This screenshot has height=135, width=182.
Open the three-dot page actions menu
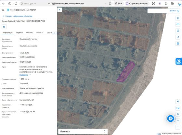(106, 4)
